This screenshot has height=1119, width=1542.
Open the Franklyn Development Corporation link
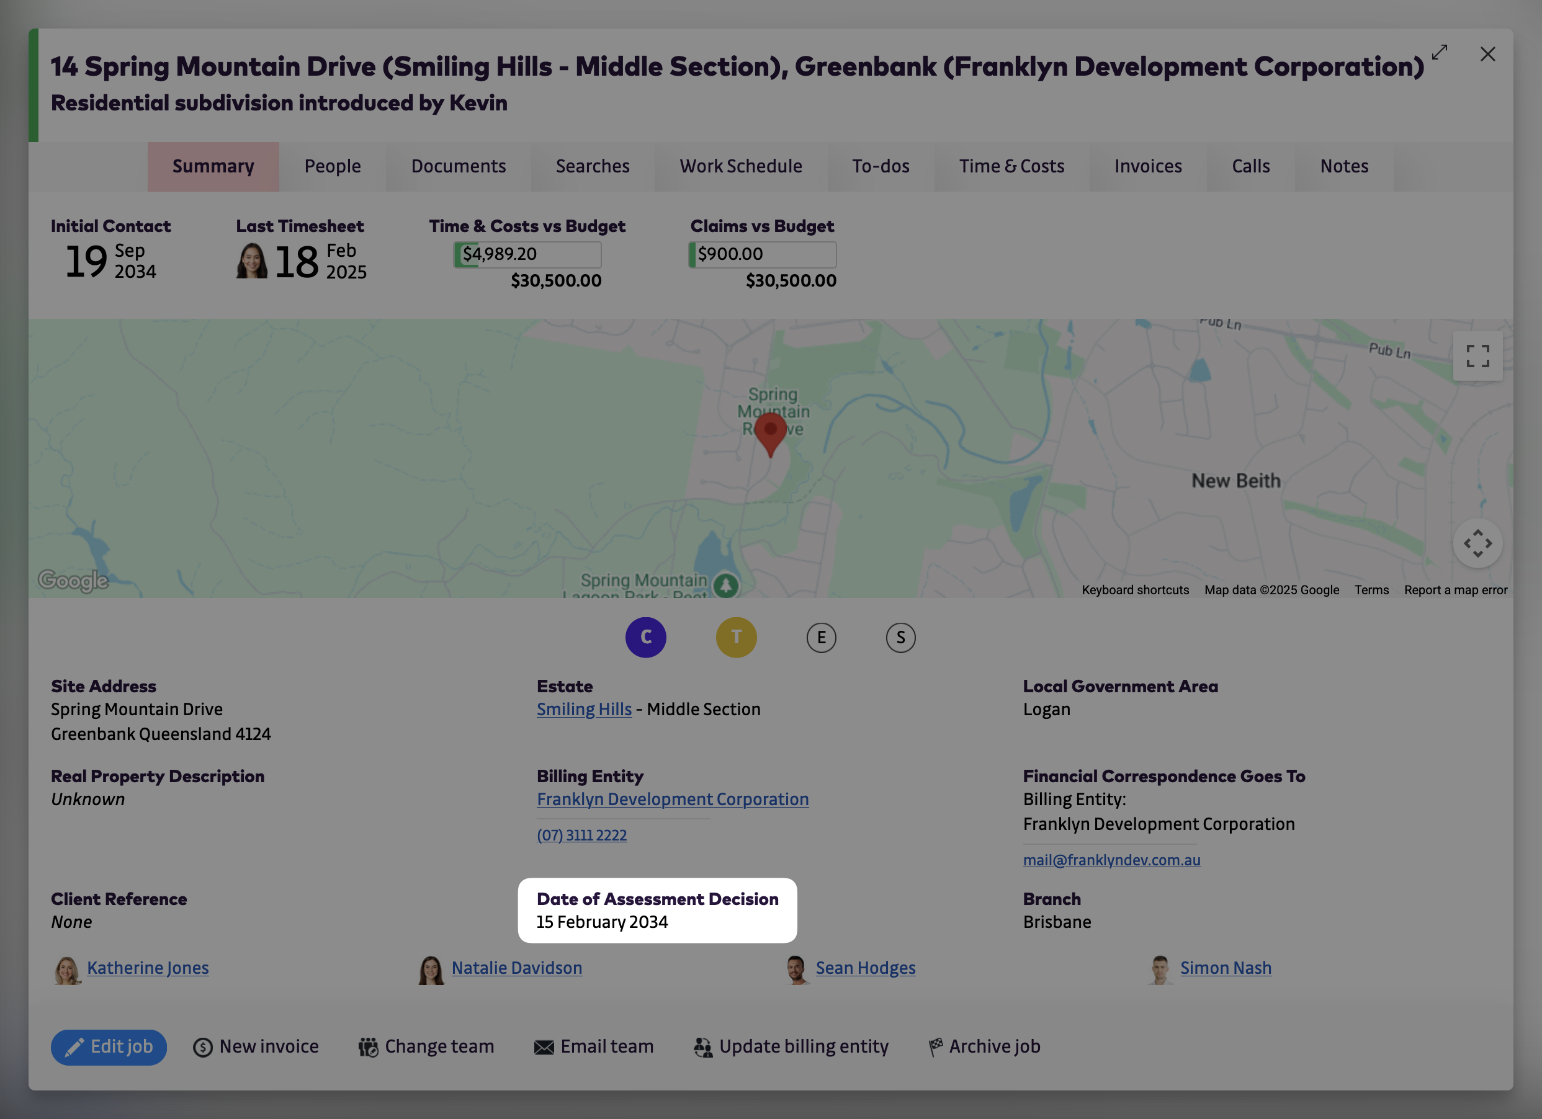[673, 799]
